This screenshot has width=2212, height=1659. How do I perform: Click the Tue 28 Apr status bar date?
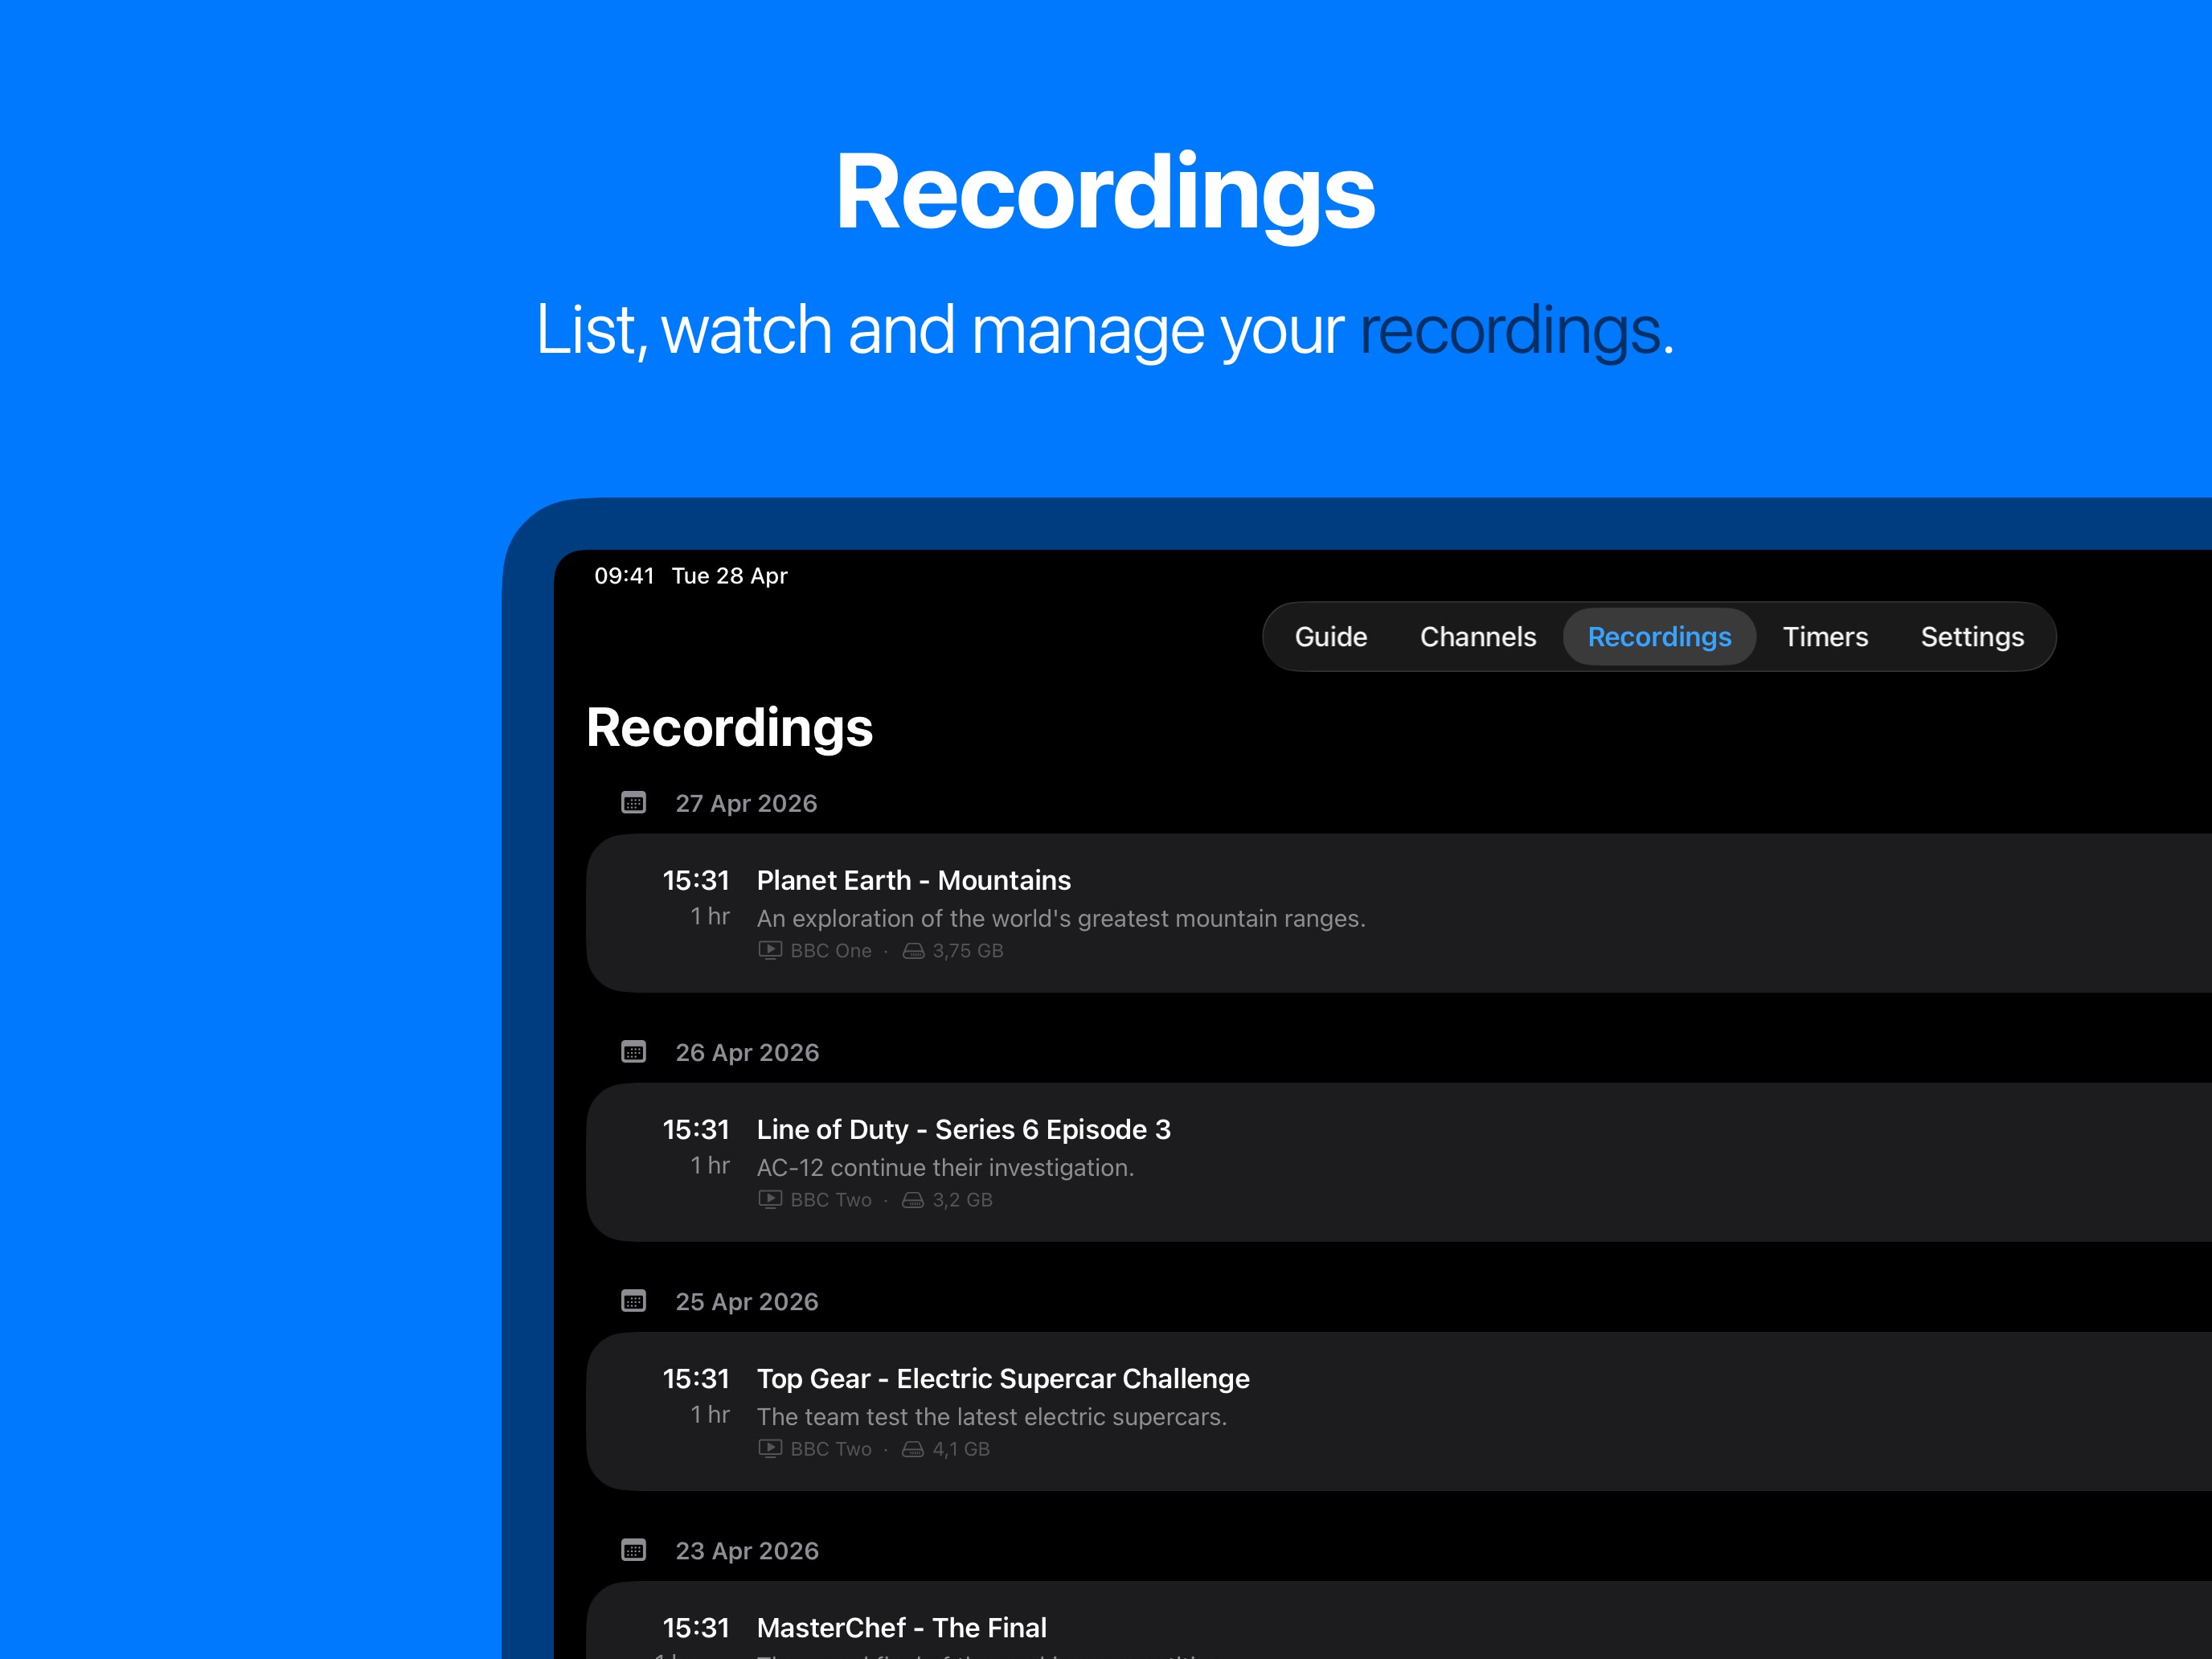[x=729, y=576]
